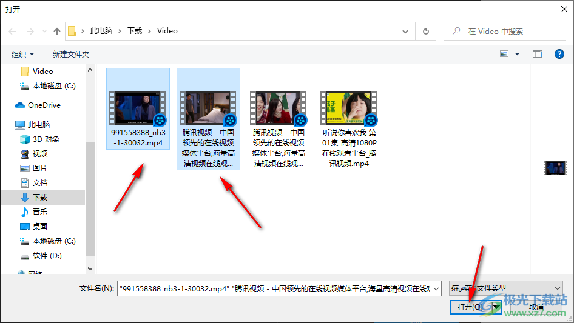Screen dimensions: 574x323
Task: Click the search box 在 Video 中搜索
Action: [505, 32]
